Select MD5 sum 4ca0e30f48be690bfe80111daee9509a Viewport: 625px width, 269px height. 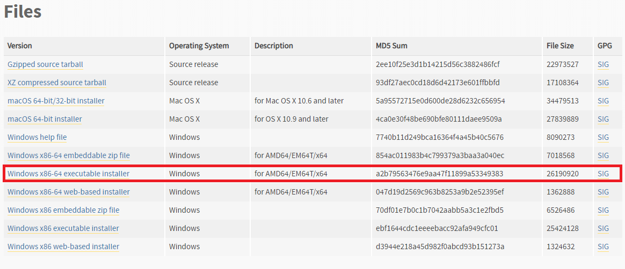[439, 119]
